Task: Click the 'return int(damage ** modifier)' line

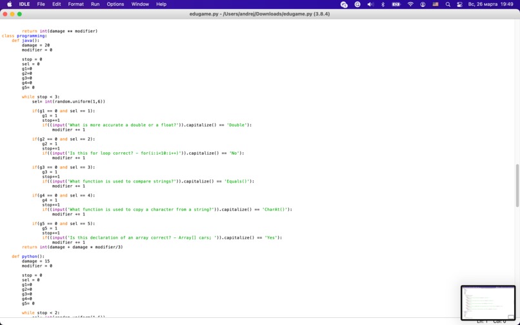Action: [x=60, y=31]
